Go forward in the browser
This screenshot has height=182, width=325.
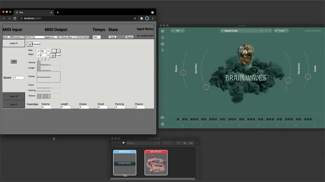pos(9,18)
